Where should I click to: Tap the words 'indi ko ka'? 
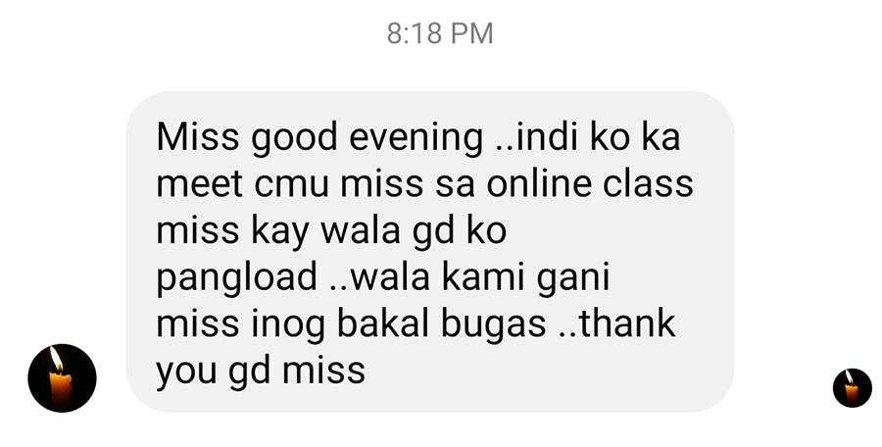[x=596, y=137]
